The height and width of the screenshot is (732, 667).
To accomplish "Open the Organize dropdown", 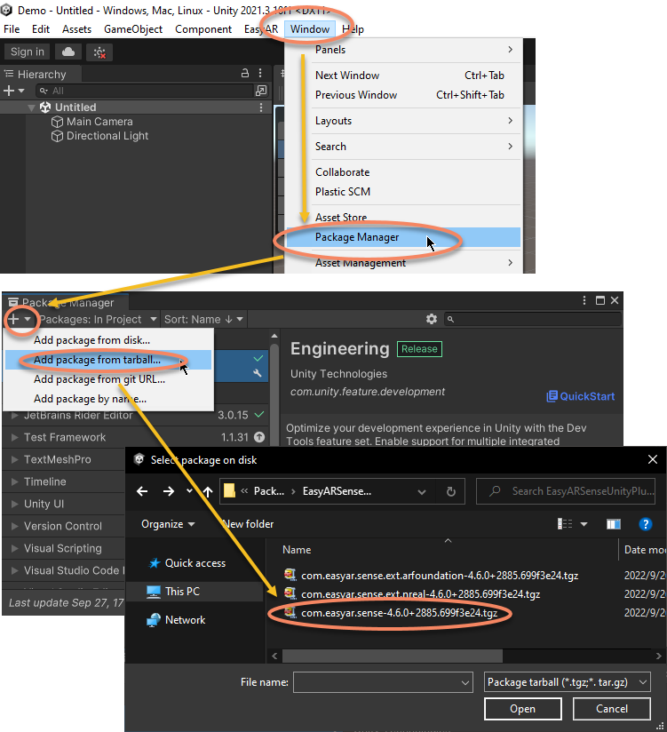I will click(x=168, y=524).
